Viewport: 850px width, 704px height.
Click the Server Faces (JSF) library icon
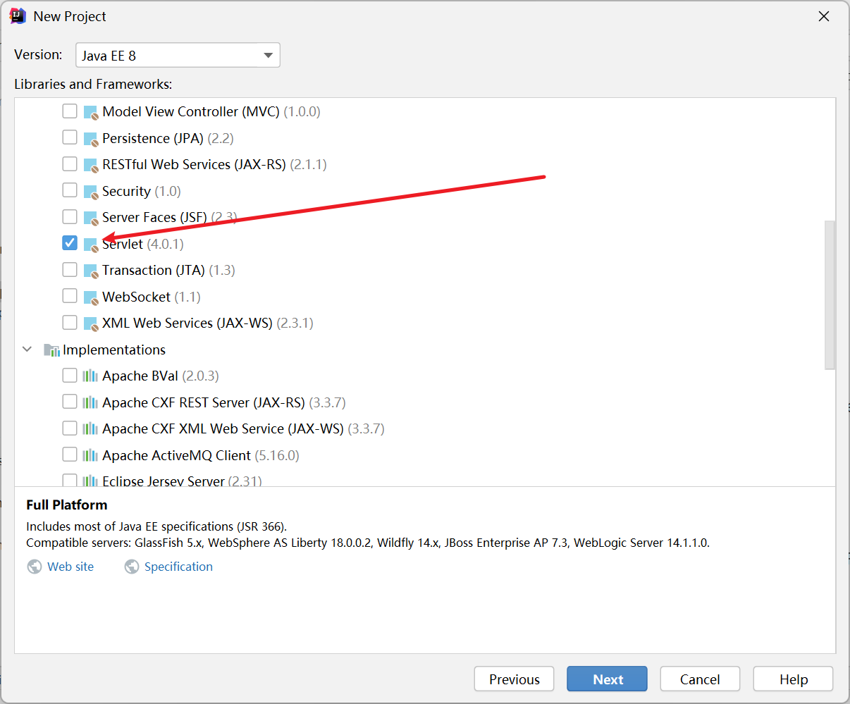click(91, 218)
